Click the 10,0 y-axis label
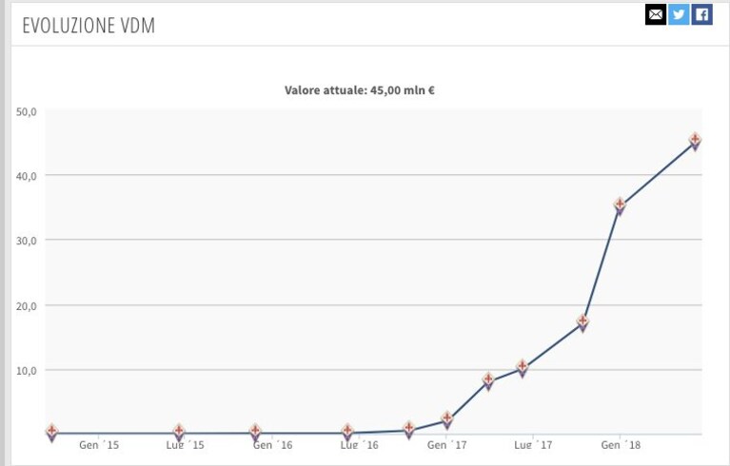Image resolution: width=730 pixels, height=466 pixels. (x=26, y=371)
